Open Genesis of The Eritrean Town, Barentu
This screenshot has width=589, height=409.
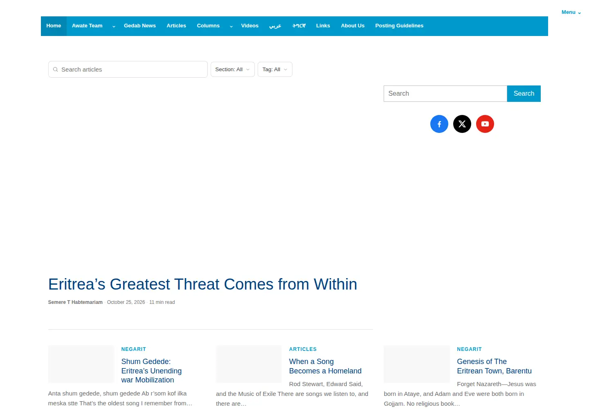click(494, 366)
